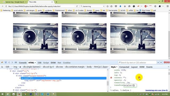The height and width of the screenshot is (96, 170).
Task: Open a new browser tab
Action: click(56, 2)
